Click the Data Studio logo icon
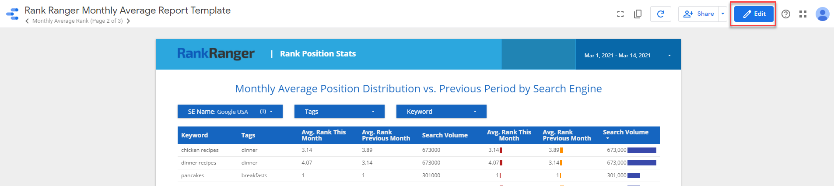The width and height of the screenshot is (834, 186). coord(12,14)
